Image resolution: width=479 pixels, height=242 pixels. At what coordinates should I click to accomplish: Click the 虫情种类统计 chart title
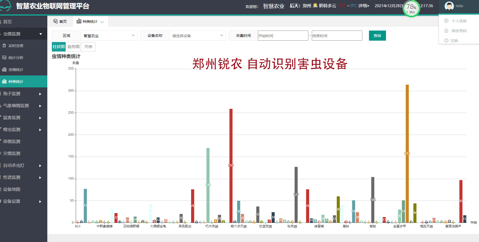[x=66, y=56]
